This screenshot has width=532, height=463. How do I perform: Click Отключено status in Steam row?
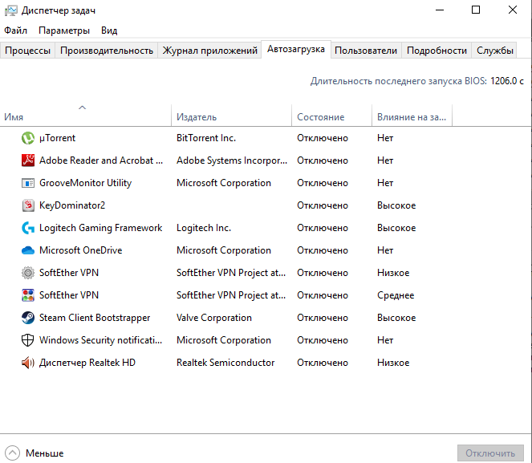[x=323, y=318]
